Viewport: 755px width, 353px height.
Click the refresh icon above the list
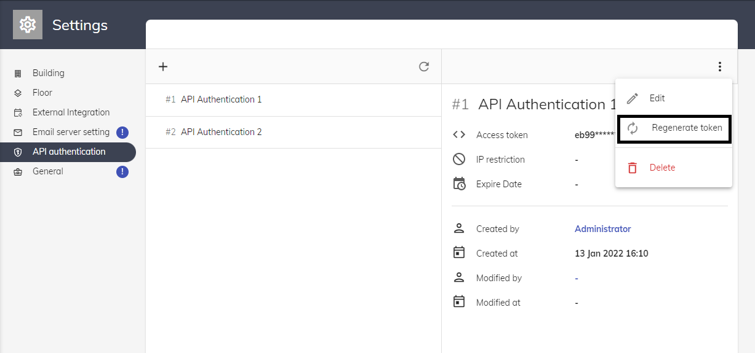tap(424, 67)
